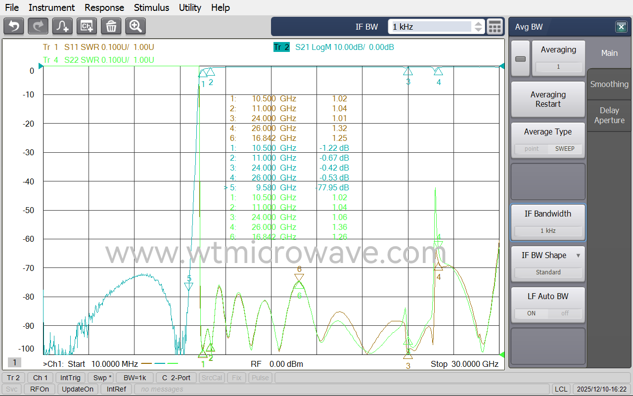This screenshot has width=633, height=396.
Task: Select the Tr 4 S22 SWR trace label
Action: pos(98,60)
